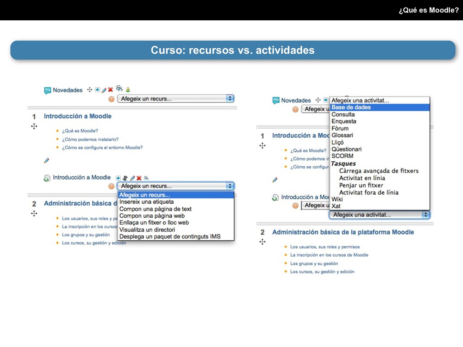Click indent arrow beside Novedades in right screenshot
Viewport: 463px width, 347px height.
click(326, 100)
